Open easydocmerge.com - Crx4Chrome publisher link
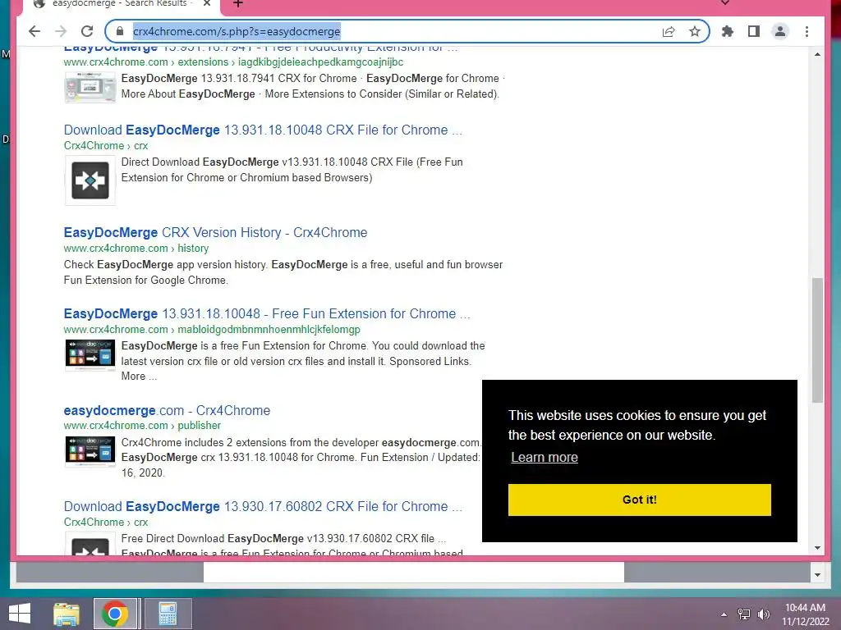The width and height of the screenshot is (841, 630). 167,410
